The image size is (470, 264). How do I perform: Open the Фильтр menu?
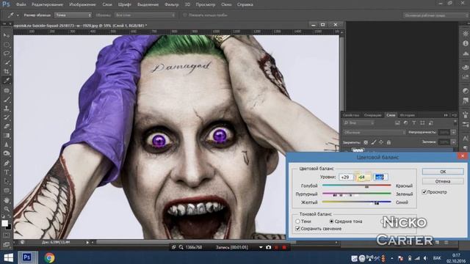(171, 4)
